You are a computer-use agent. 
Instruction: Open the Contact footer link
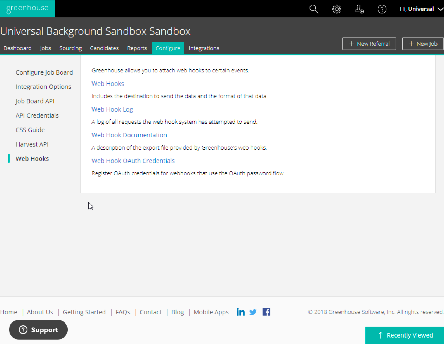pyautogui.click(x=151, y=312)
